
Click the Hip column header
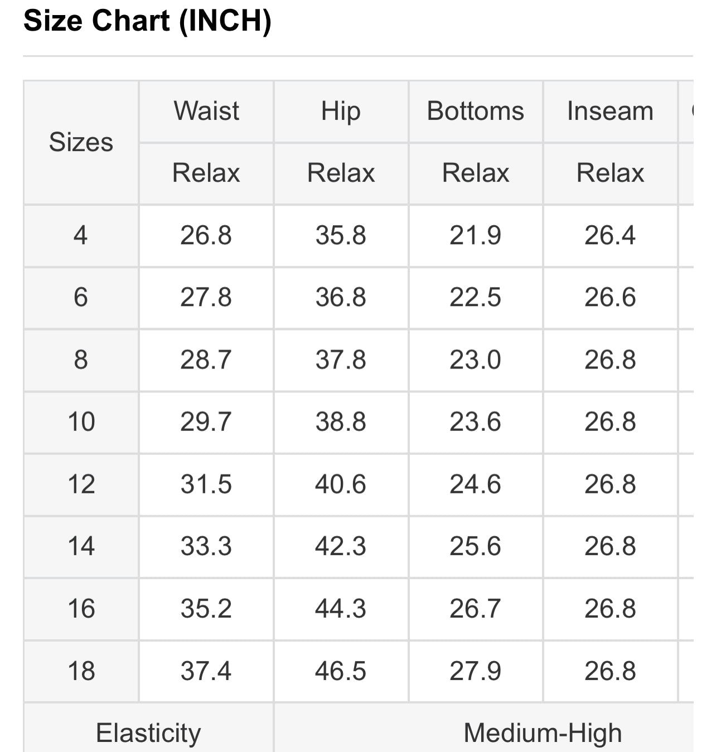pos(341,111)
